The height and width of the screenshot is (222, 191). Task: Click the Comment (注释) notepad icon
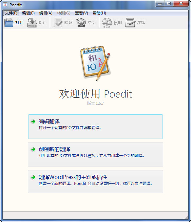[x=130, y=23]
